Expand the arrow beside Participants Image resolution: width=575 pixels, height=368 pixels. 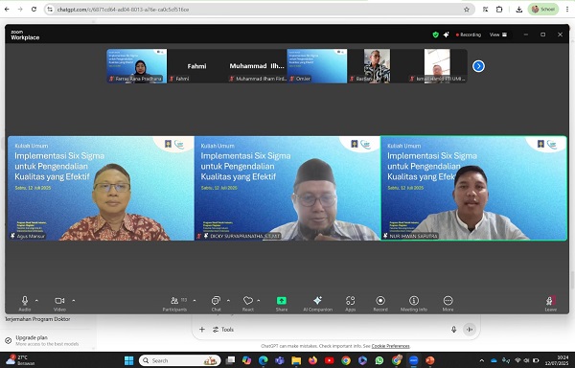(195, 301)
